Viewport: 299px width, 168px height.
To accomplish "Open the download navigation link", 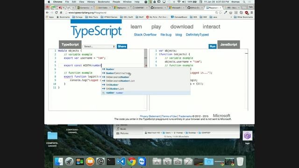I will pyautogui.click(x=182, y=27).
